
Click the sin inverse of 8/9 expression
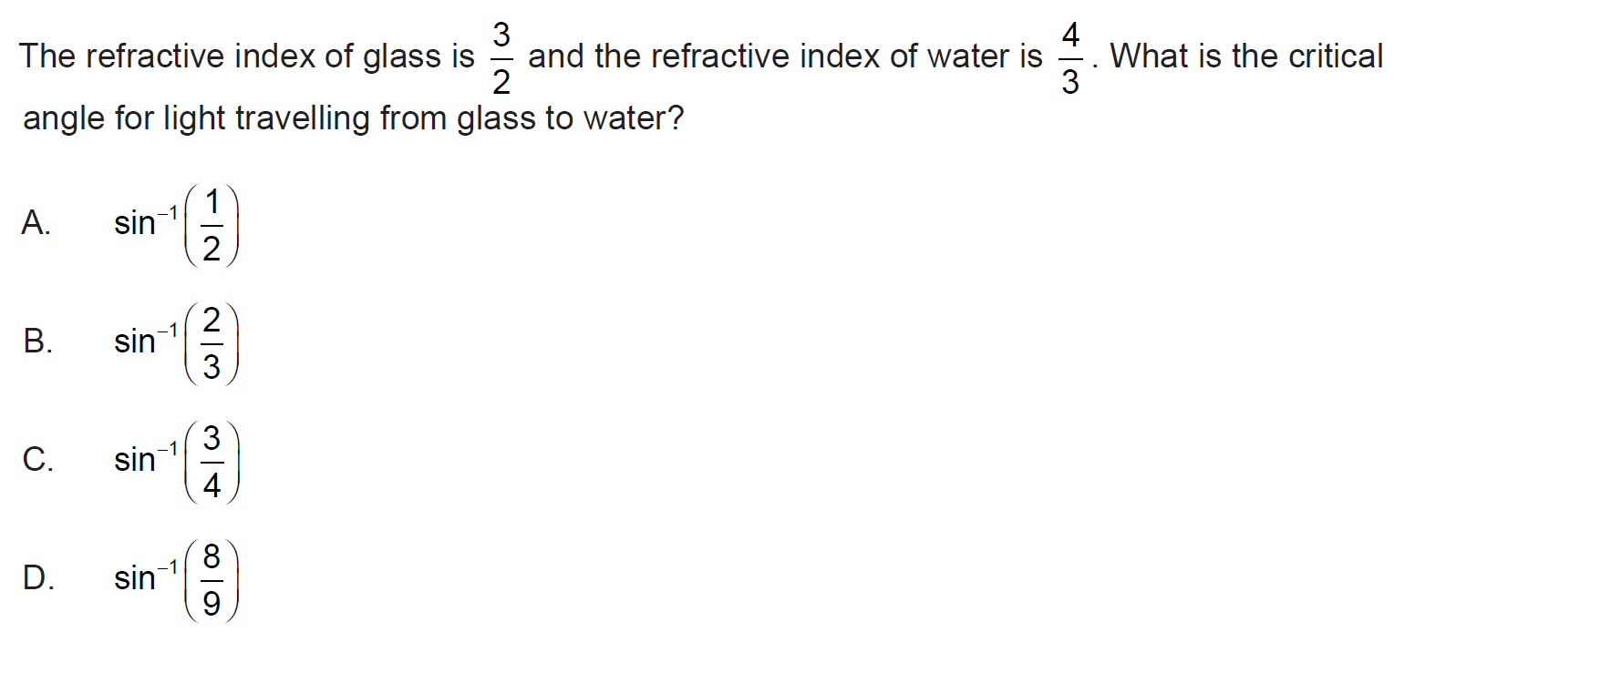pyautogui.click(x=175, y=579)
